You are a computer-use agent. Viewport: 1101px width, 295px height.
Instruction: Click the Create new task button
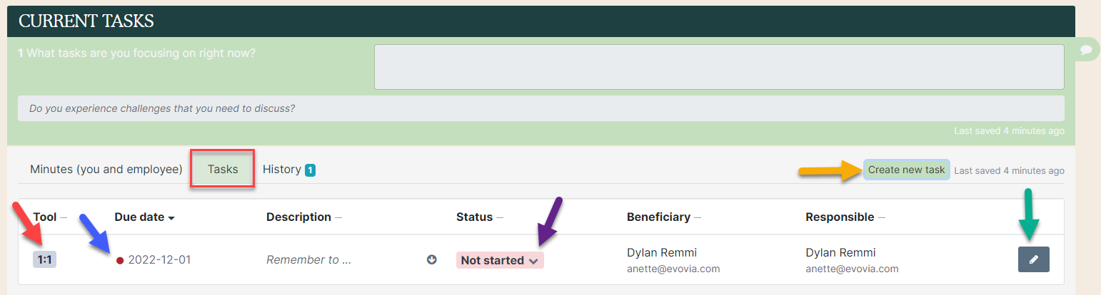pos(906,170)
